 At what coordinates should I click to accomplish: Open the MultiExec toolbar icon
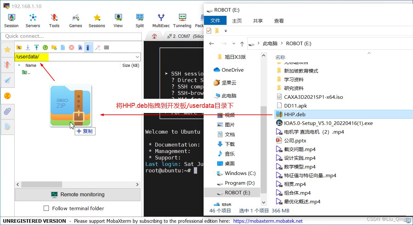(161, 21)
